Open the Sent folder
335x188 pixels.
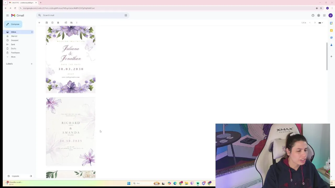(x=13, y=44)
